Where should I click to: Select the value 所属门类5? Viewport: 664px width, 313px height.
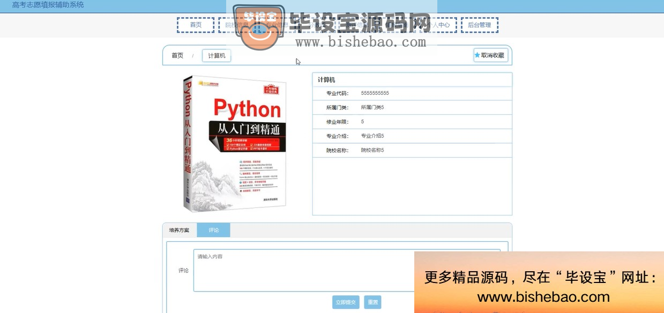coord(372,108)
